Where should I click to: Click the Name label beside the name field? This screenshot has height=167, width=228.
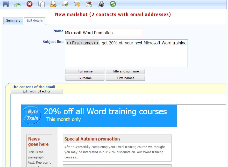coord(59,31)
